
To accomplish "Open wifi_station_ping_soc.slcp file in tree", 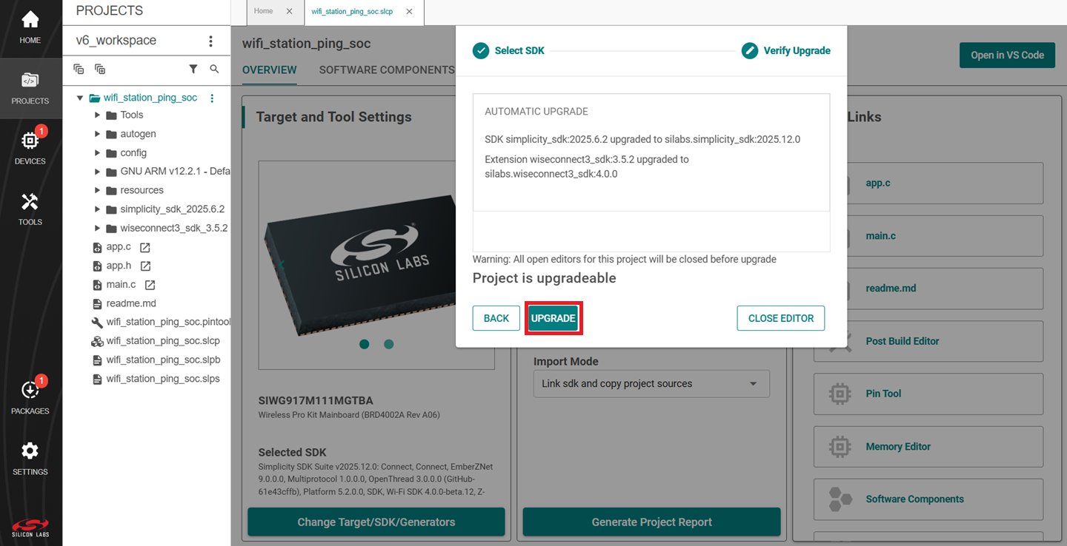I will 162,341.
